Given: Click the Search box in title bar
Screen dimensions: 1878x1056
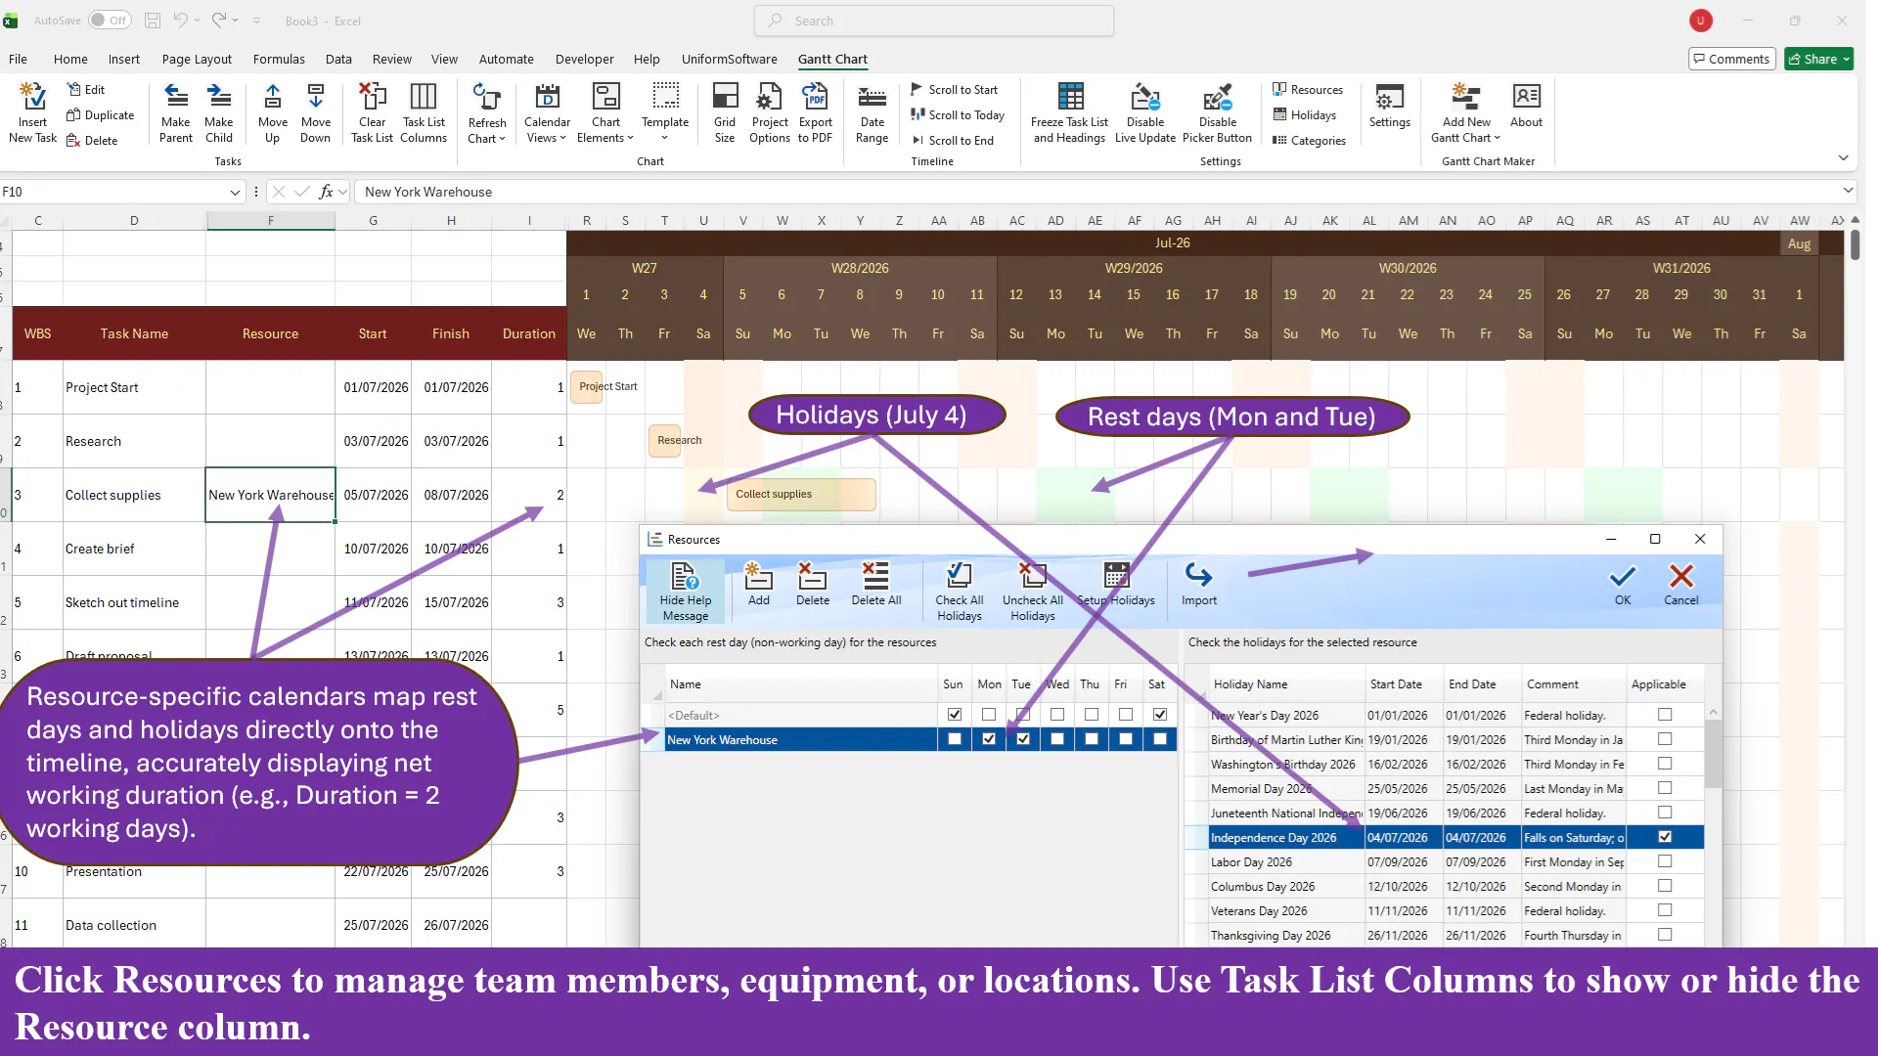Looking at the screenshot, I should pos(934,21).
